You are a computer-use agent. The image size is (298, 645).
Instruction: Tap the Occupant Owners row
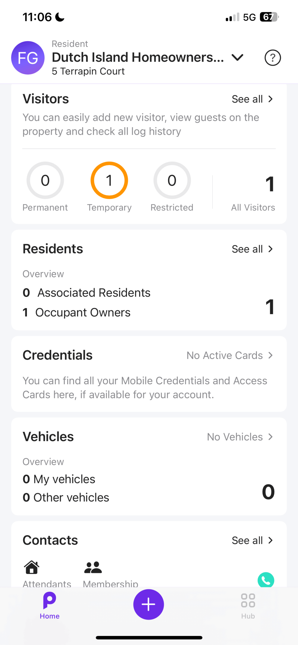pos(77,312)
